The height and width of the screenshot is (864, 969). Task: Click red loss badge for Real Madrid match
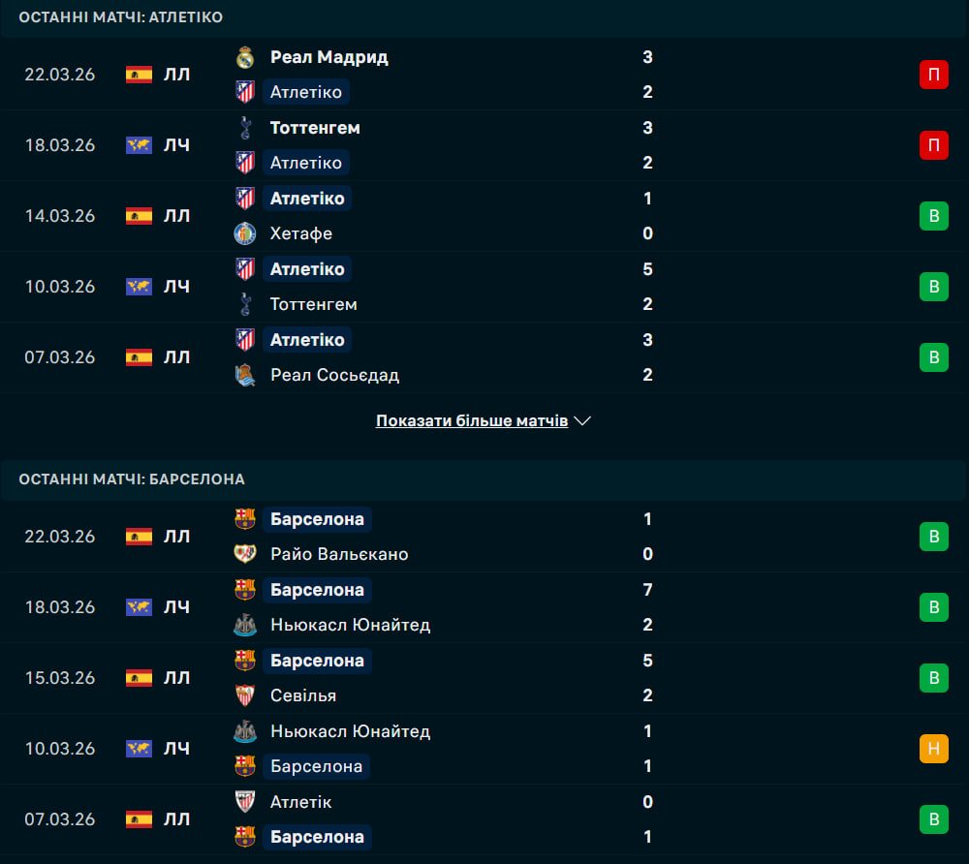(x=933, y=75)
